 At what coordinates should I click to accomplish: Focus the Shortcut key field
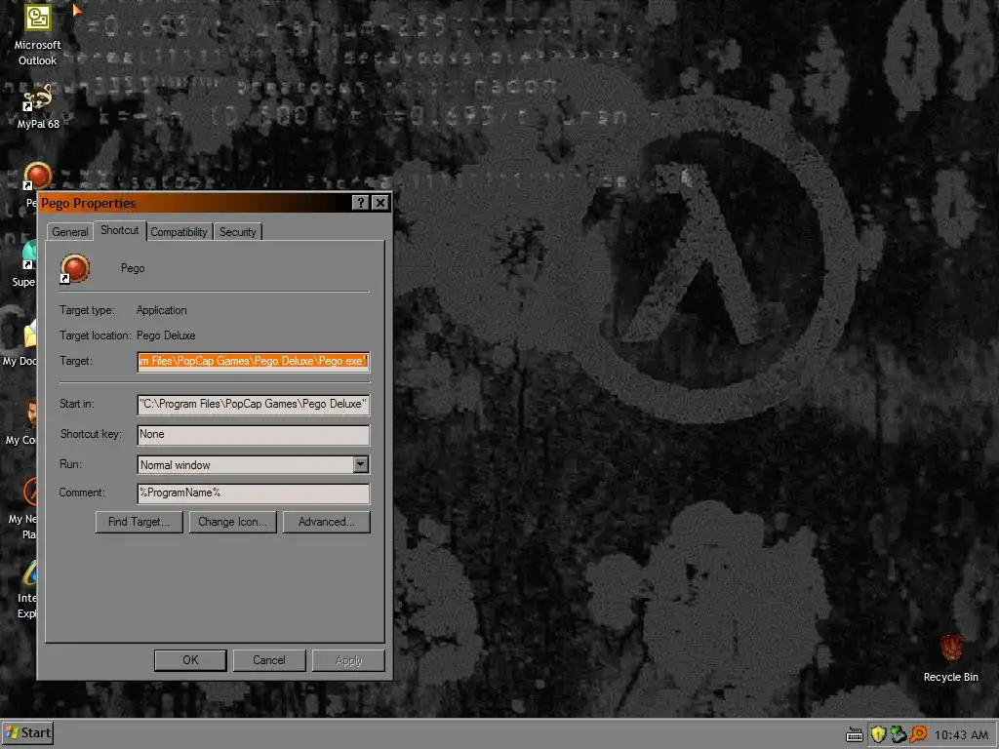pos(253,434)
